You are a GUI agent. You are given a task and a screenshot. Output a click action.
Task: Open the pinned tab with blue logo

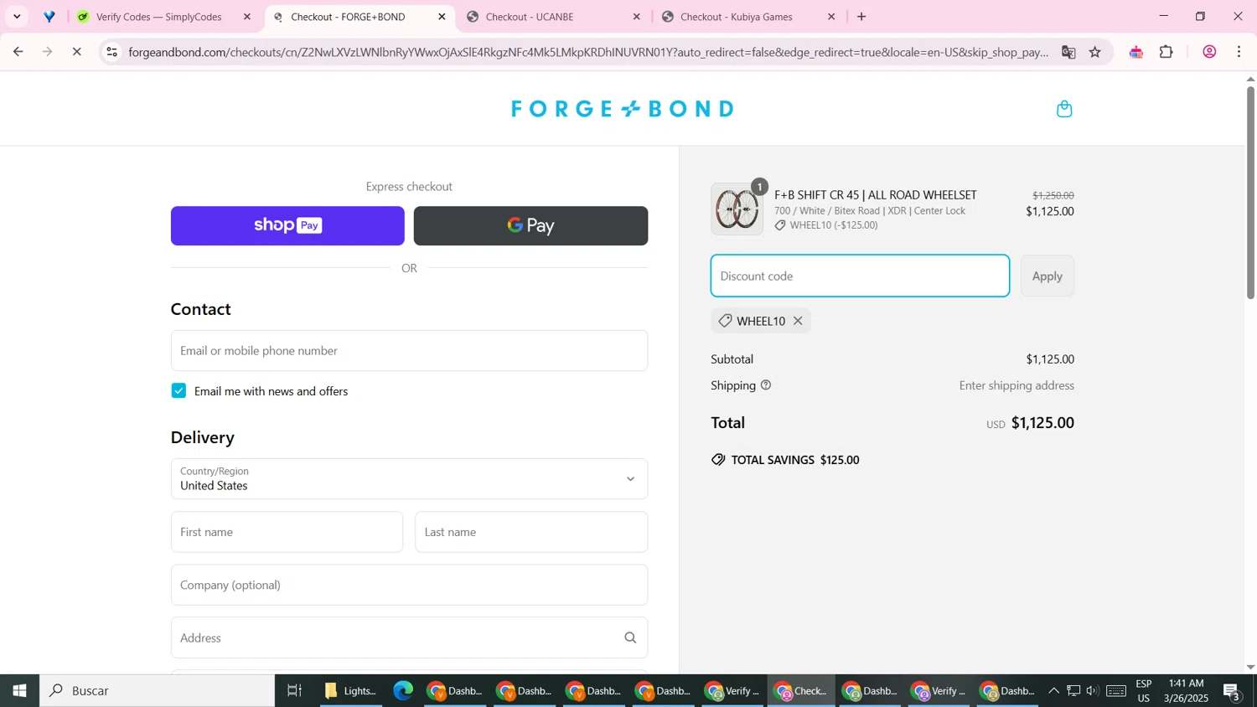(x=49, y=17)
